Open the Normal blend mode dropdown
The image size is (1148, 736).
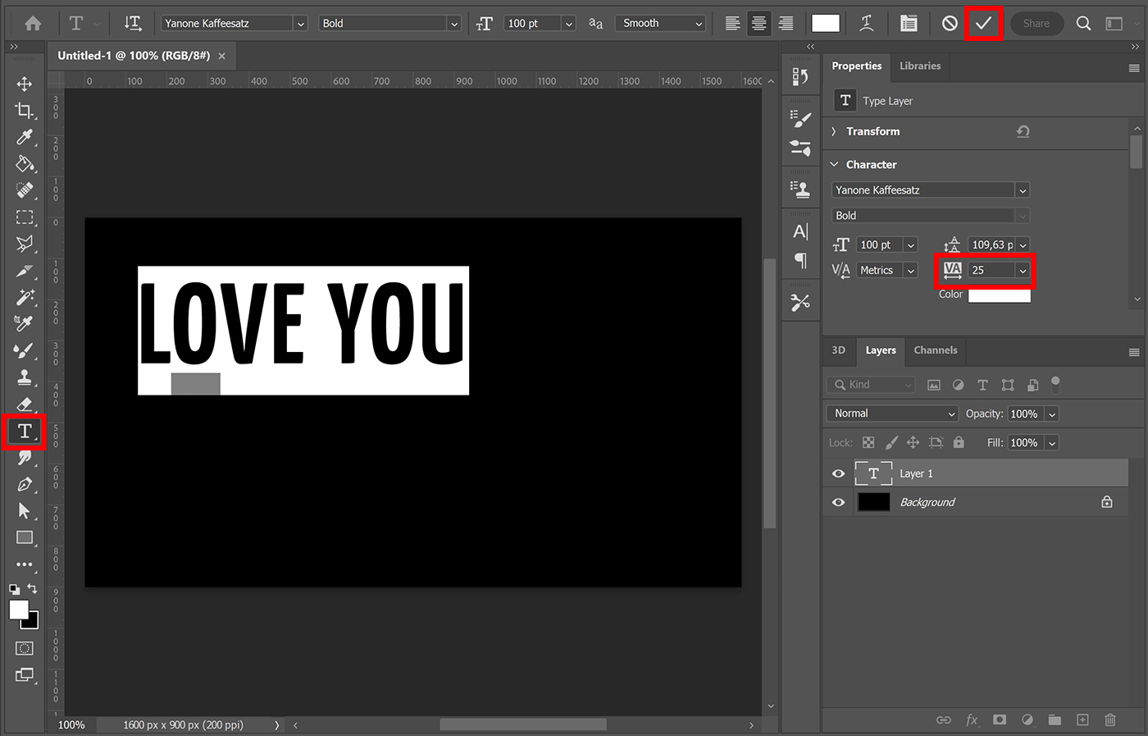(x=891, y=414)
